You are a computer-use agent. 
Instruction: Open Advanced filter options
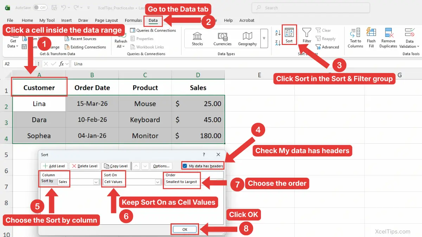click(x=327, y=47)
